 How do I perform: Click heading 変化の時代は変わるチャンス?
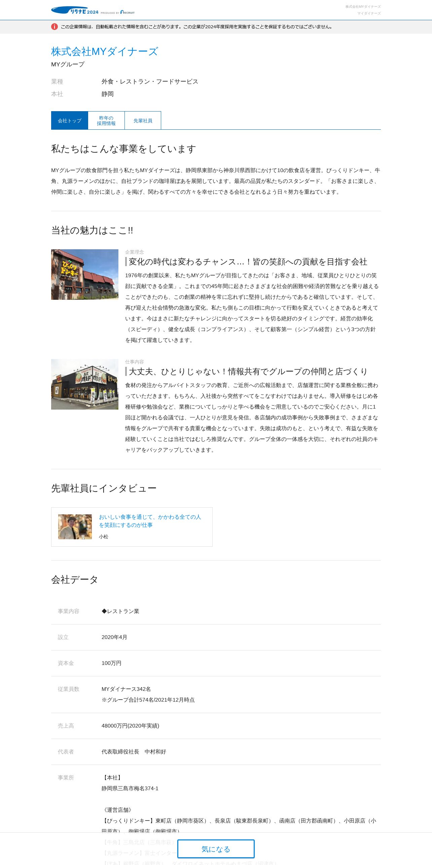tap(248, 262)
